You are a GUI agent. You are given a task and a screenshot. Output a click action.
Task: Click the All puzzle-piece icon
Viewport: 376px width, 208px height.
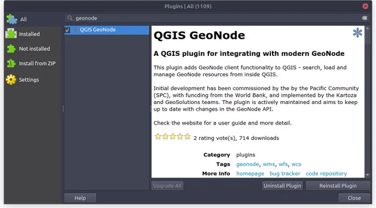(x=12, y=19)
